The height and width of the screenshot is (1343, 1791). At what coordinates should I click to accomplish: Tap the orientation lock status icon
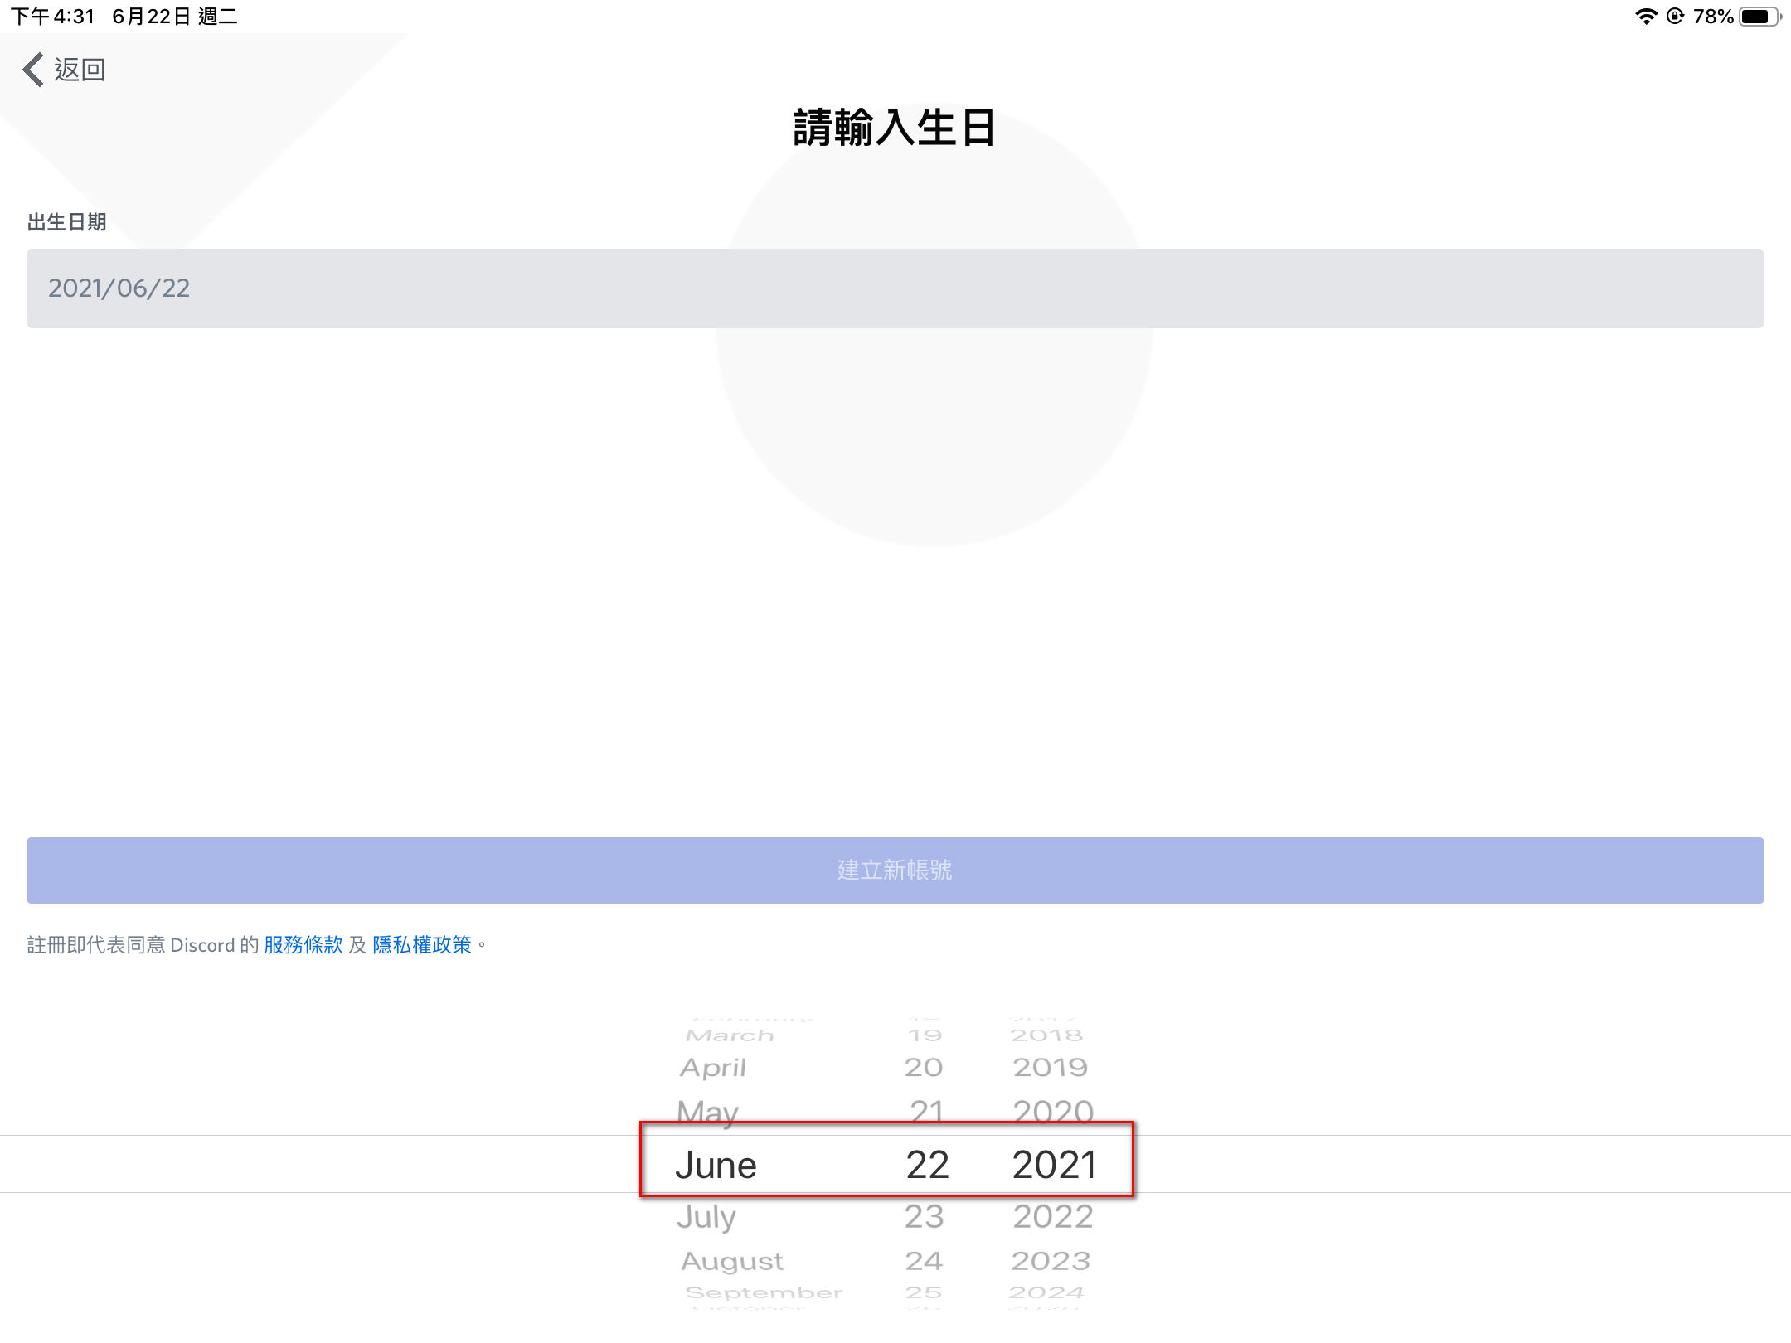[x=1675, y=17]
